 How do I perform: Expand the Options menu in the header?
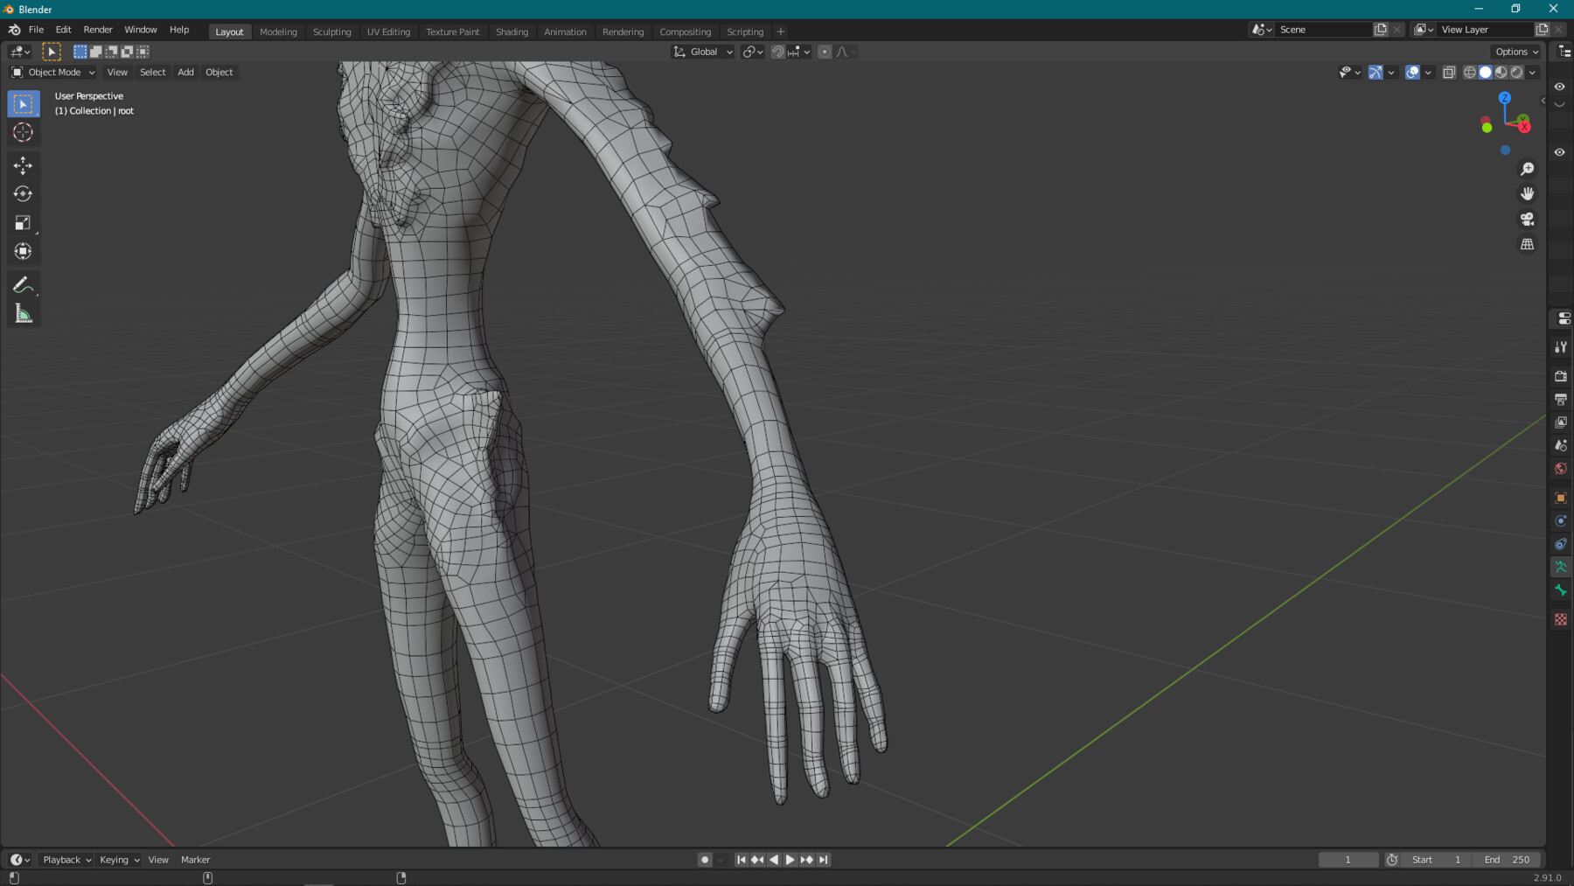point(1515,52)
